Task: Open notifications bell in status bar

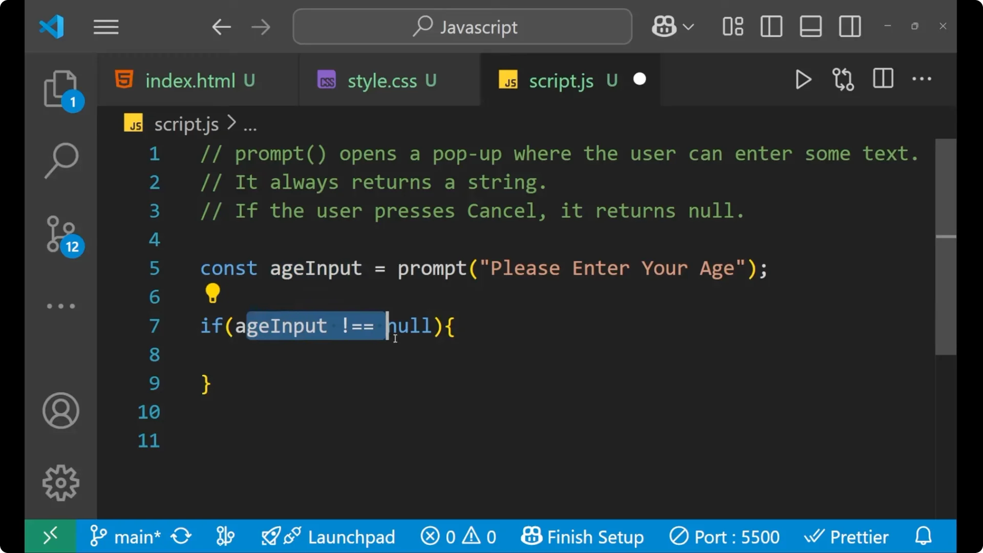Action: click(x=923, y=536)
